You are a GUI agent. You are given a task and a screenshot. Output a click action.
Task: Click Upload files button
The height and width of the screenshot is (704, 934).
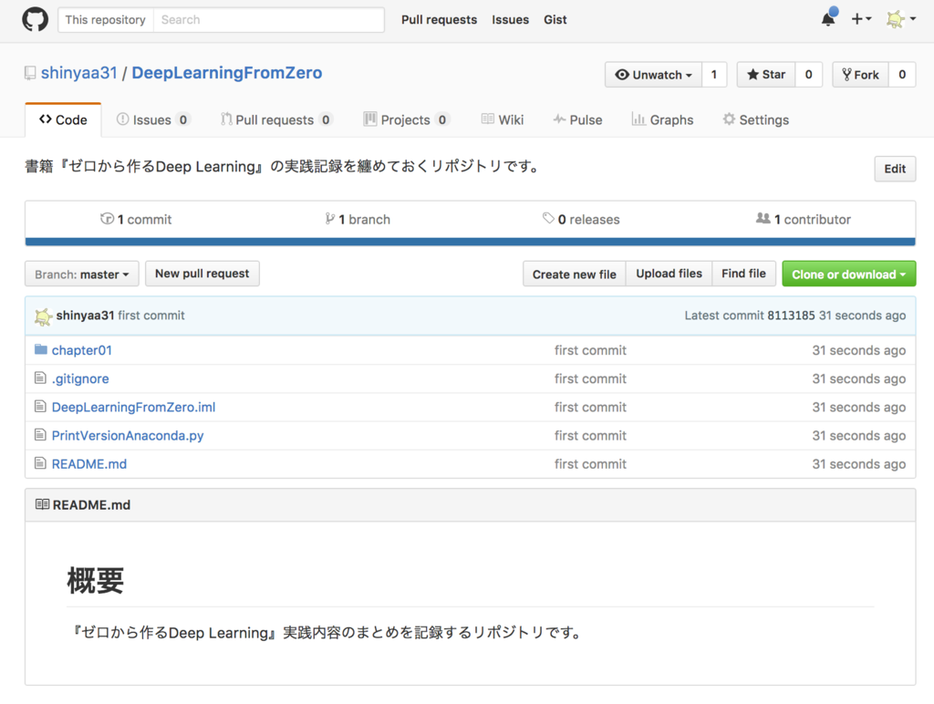[669, 274]
